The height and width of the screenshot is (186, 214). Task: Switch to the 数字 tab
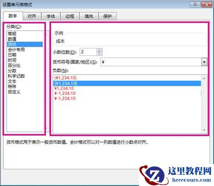tap(13, 16)
